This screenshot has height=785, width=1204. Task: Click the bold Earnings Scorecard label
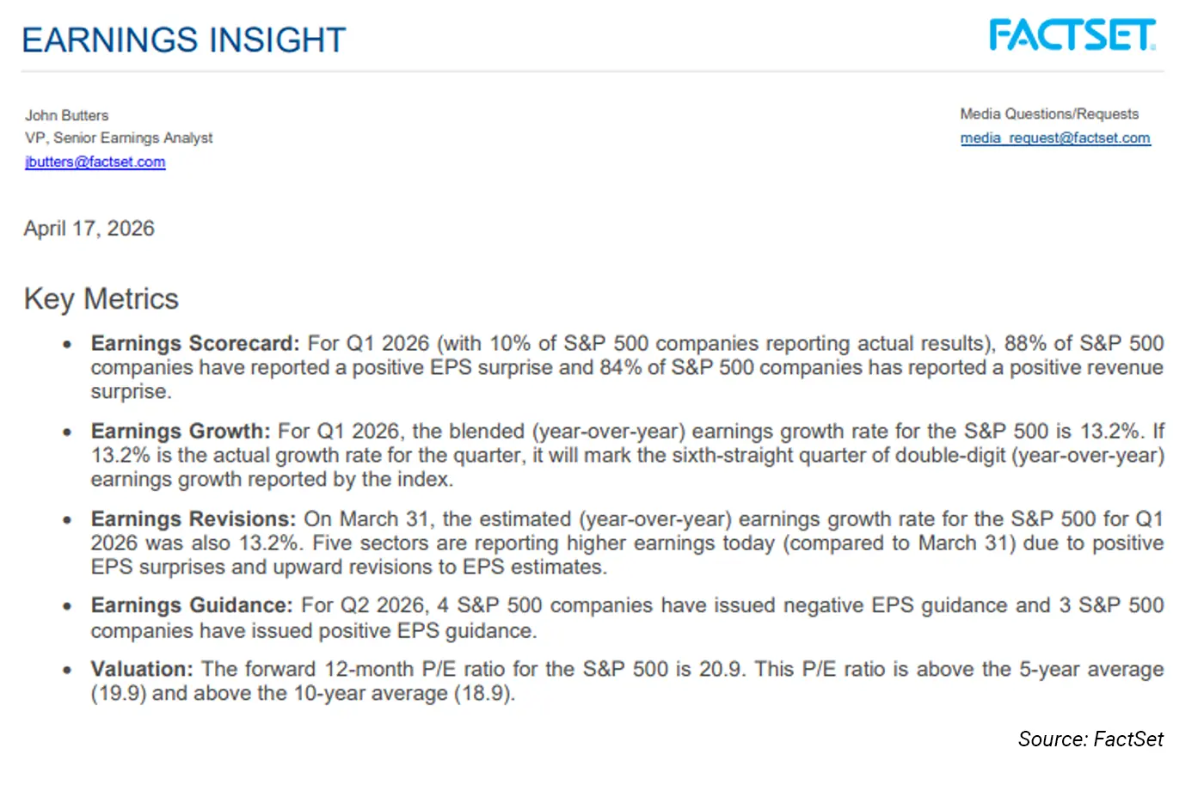[194, 344]
